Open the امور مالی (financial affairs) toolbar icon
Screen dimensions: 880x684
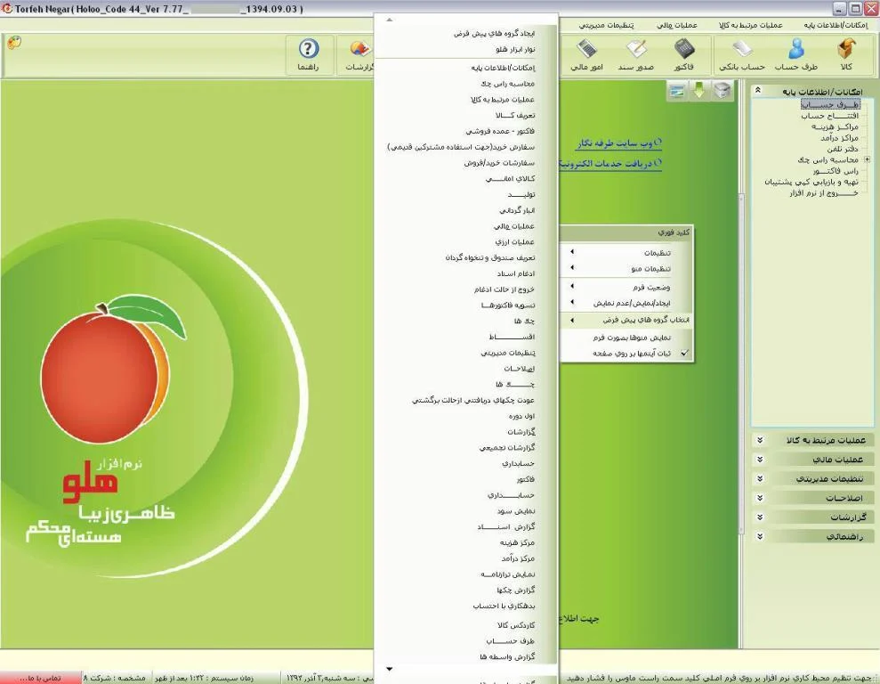586,55
